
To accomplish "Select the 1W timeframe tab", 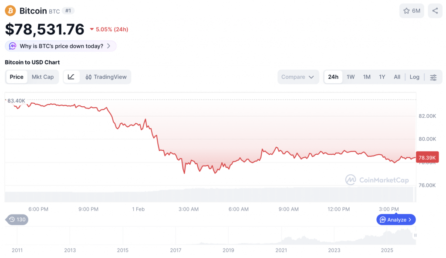I will click(351, 77).
